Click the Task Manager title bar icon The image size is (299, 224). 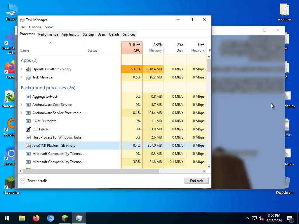click(x=22, y=20)
